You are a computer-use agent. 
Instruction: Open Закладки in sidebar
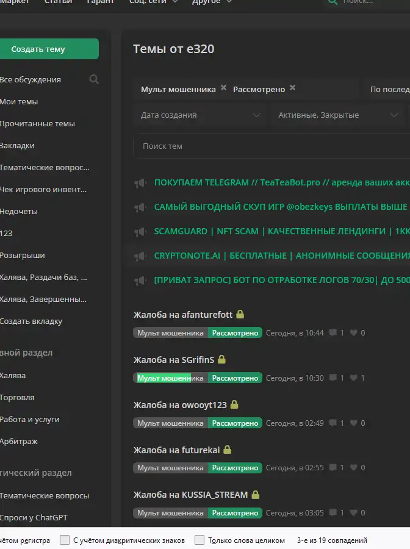tap(17, 146)
